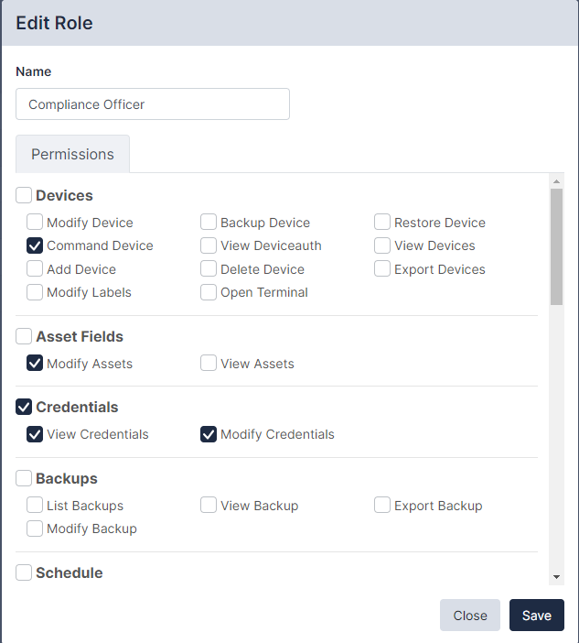Enable the Restore Device permission
The image size is (579, 643).
[382, 223]
